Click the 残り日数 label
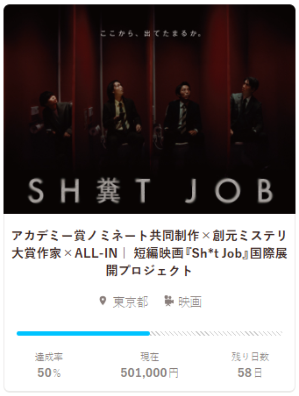Image resolution: width=299 pixels, height=396 pixels. coord(250,357)
